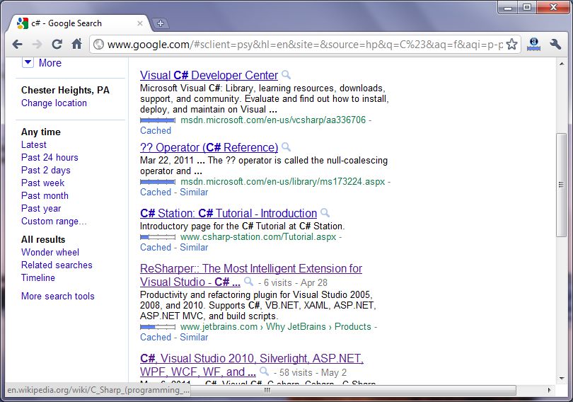
Task: Open Similar link for C# Station result
Action: pos(194,248)
